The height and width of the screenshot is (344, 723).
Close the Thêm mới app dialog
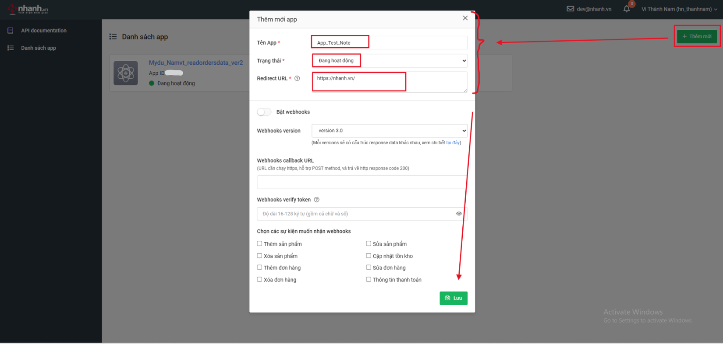pyautogui.click(x=465, y=18)
